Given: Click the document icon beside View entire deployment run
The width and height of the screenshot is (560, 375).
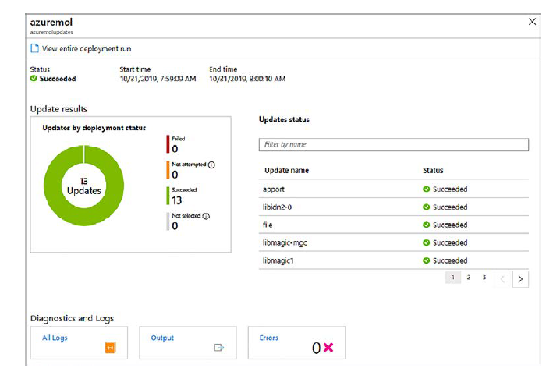Looking at the screenshot, I should coord(34,48).
